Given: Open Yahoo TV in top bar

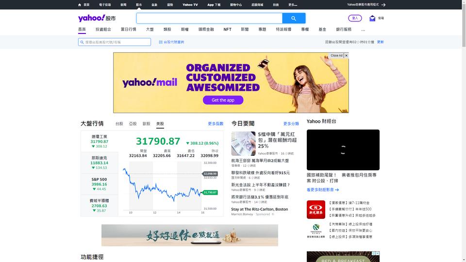Looking at the screenshot, I should coord(190,5).
